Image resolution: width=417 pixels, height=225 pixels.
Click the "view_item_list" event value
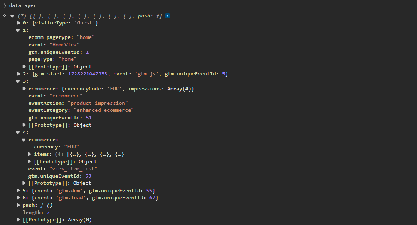point(73,169)
